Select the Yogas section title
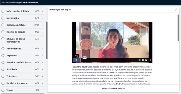 (10, 90)
